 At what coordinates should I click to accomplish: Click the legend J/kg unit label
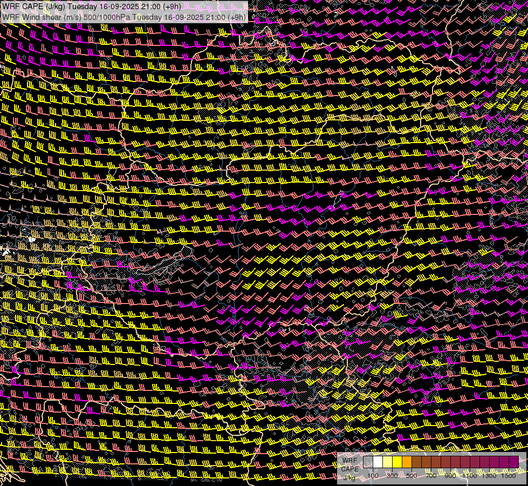(349, 477)
